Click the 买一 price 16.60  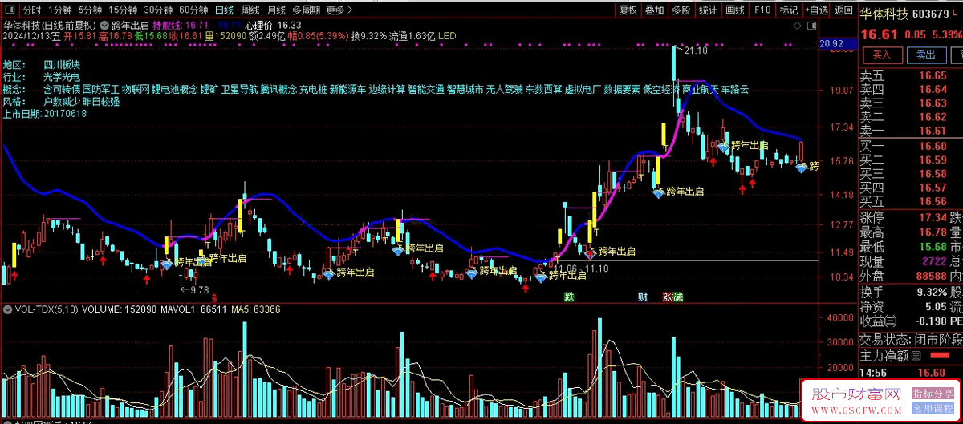coord(933,146)
